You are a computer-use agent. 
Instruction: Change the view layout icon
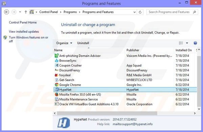(181, 43)
